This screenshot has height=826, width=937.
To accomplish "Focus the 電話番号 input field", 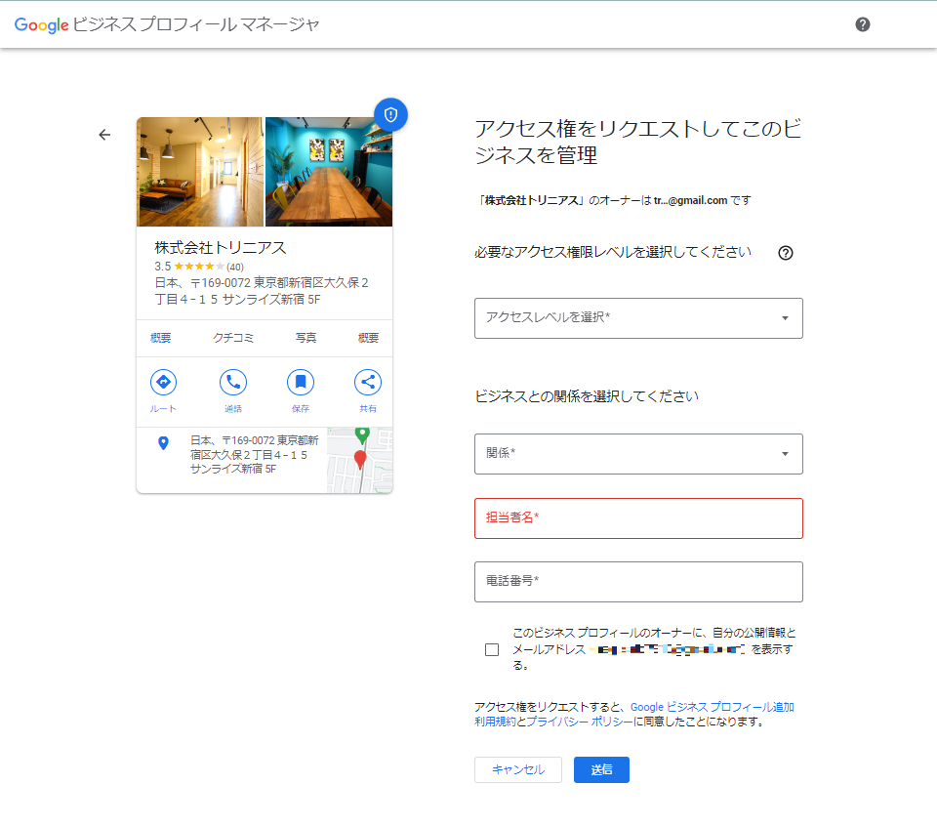I will click(x=638, y=582).
